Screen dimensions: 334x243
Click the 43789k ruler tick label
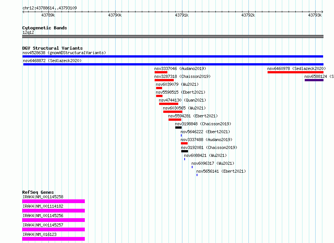point(48,15)
